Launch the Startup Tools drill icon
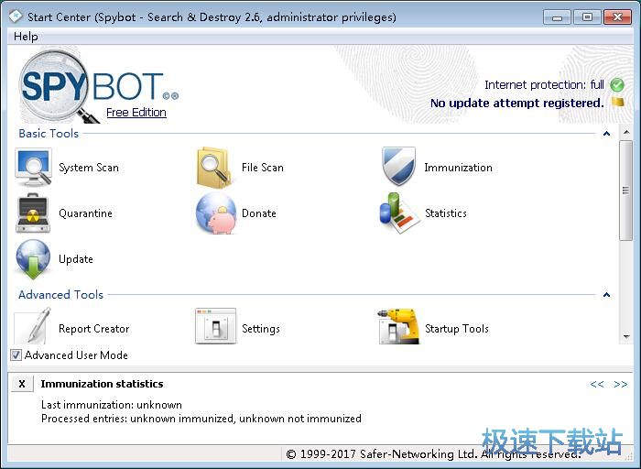The height and width of the screenshot is (469, 641). pos(398,326)
